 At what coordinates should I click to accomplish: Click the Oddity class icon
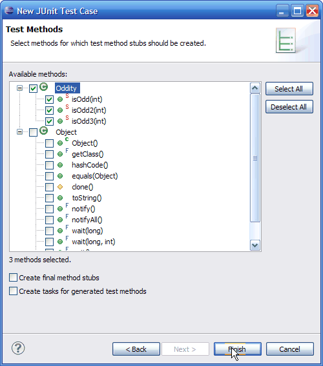[x=43, y=87]
